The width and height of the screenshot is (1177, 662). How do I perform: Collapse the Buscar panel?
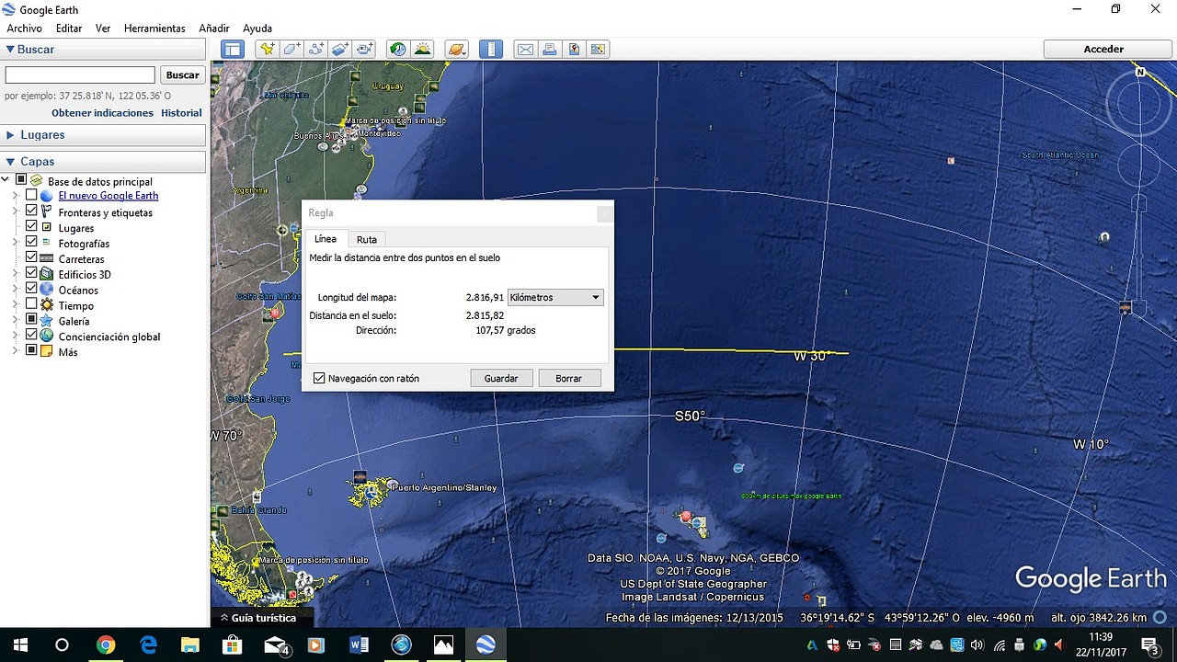tap(10, 50)
